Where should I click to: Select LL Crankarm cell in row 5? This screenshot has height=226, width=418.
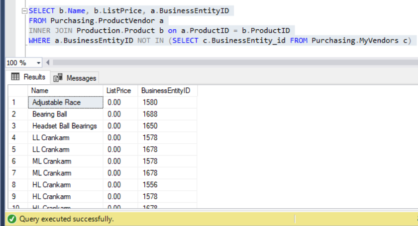pyautogui.click(x=65, y=150)
